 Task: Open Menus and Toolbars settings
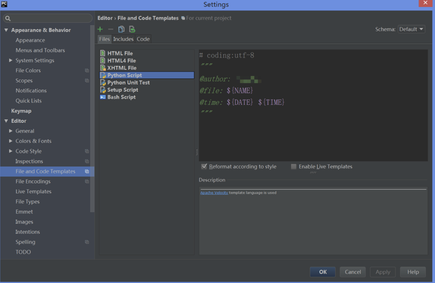click(x=40, y=50)
